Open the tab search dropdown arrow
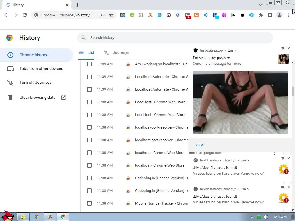This screenshot has height=221, width=295. pyautogui.click(x=260, y=5)
